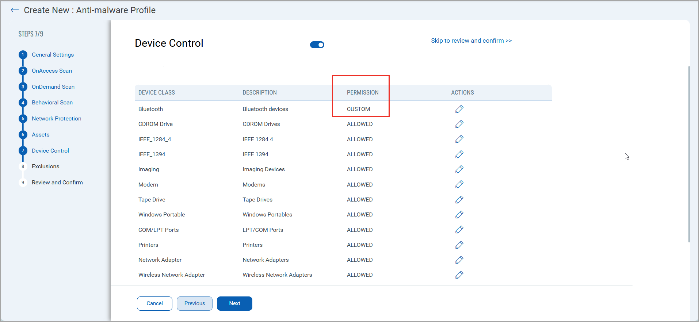Image resolution: width=699 pixels, height=322 pixels.
Task: Disable the Device Control toggle
Action: tap(317, 45)
